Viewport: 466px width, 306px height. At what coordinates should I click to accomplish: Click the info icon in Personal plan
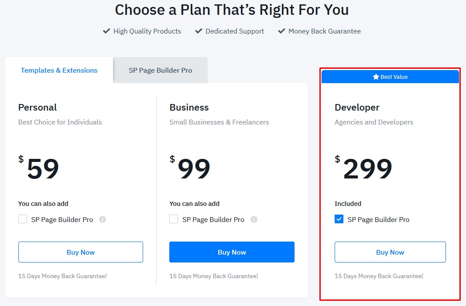(x=103, y=219)
